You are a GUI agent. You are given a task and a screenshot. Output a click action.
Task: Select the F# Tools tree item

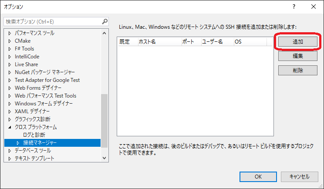24,49
